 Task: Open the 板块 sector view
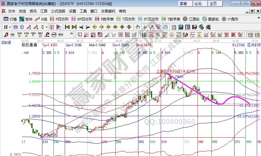26,19
